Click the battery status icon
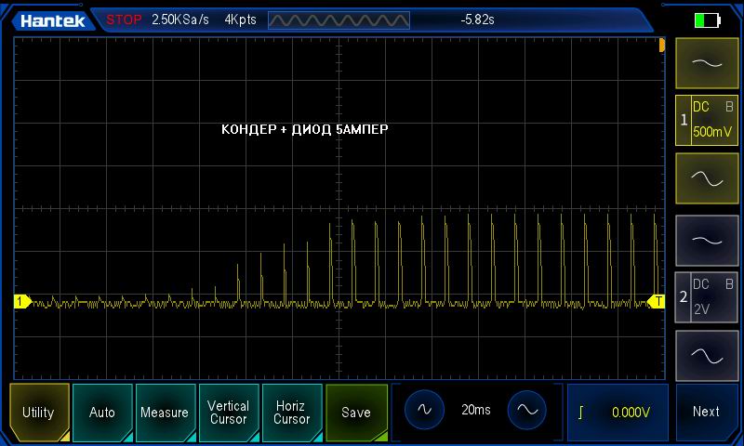 click(708, 20)
